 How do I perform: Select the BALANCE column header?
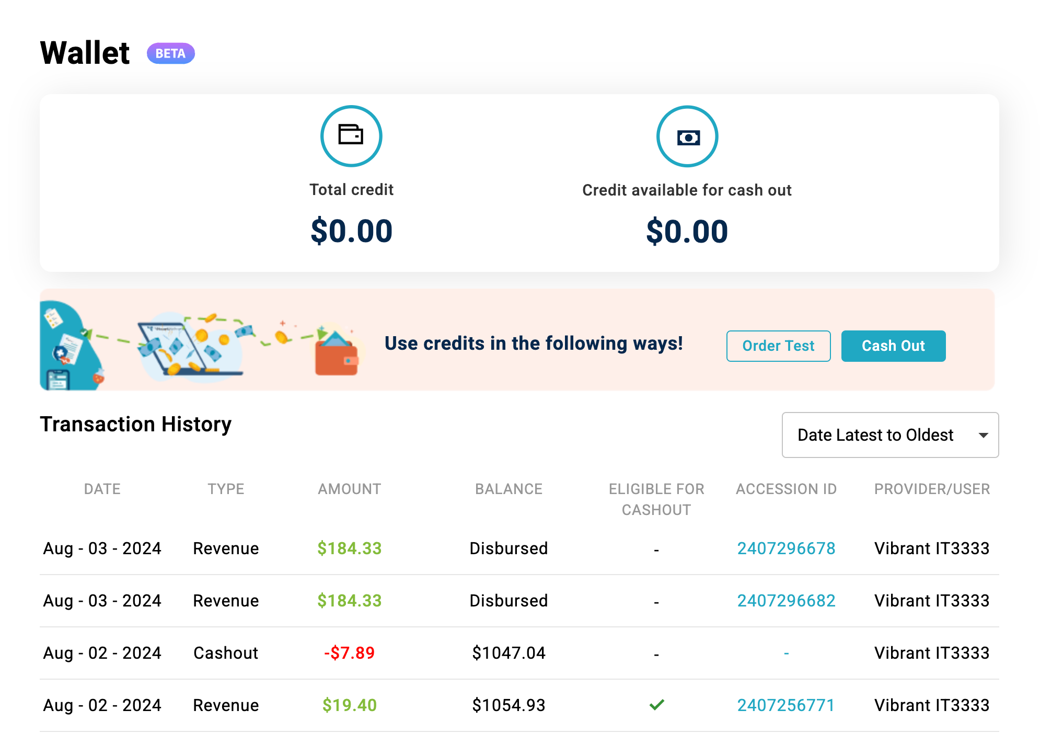509,489
